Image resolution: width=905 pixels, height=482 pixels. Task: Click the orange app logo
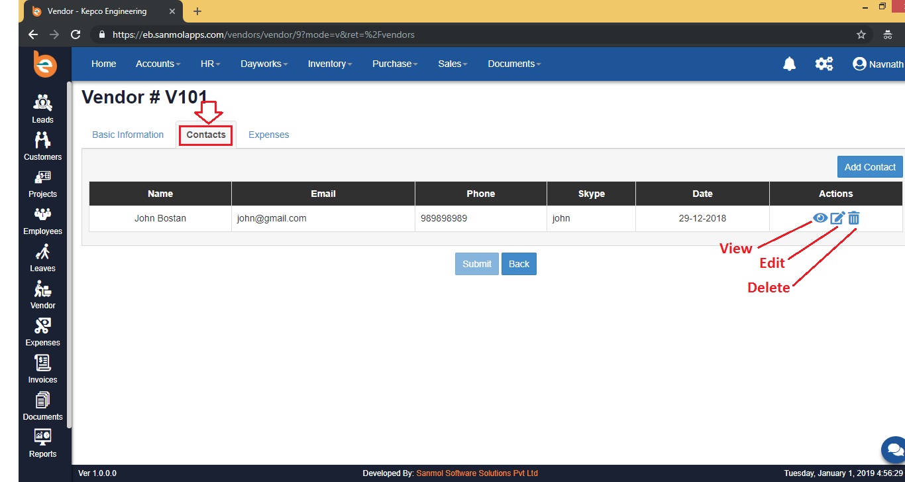(45, 64)
